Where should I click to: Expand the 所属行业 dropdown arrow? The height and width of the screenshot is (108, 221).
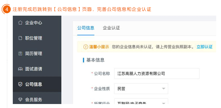tap(164, 103)
